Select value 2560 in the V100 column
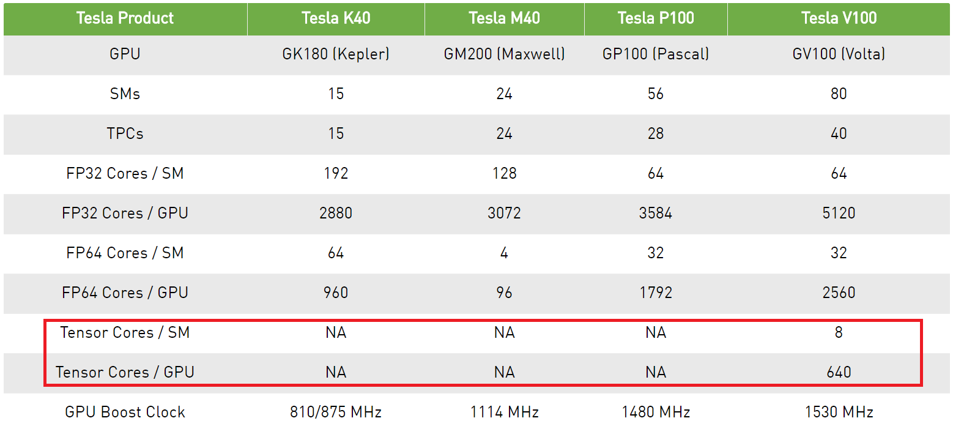 (x=839, y=293)
